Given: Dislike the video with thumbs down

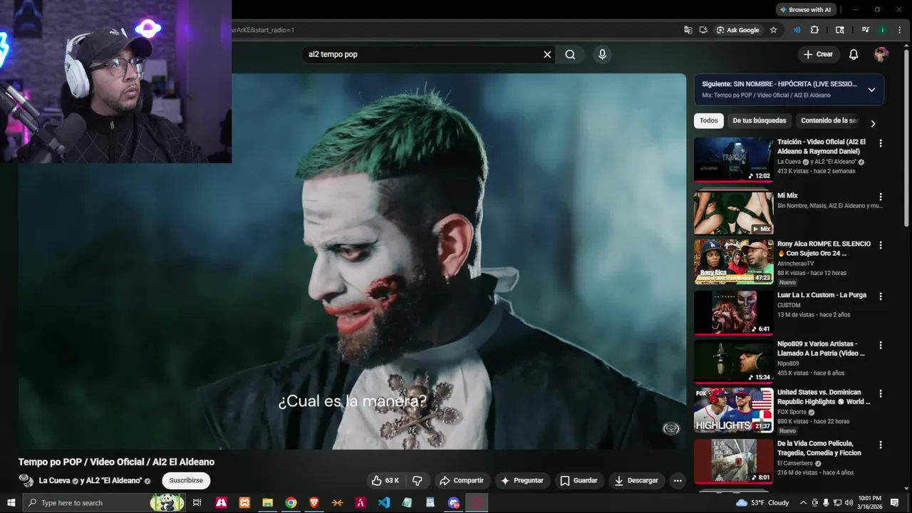Looking at the screenshot, I should point(418,480).
